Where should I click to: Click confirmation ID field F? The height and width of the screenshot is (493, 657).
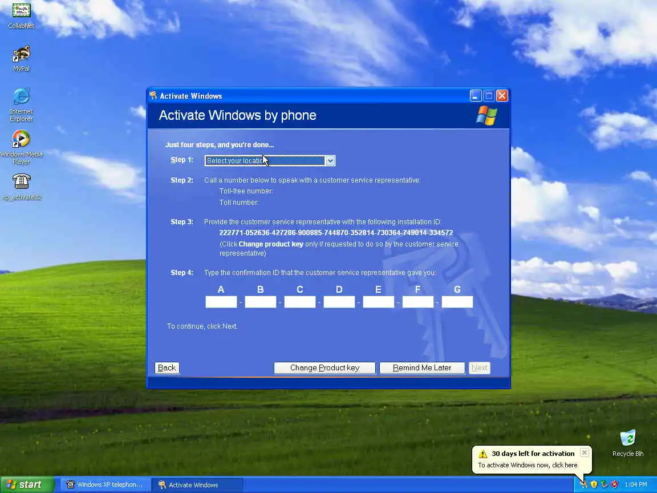[x=417, y=302]
